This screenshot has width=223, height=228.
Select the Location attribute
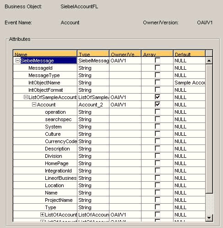click(54, 185)
